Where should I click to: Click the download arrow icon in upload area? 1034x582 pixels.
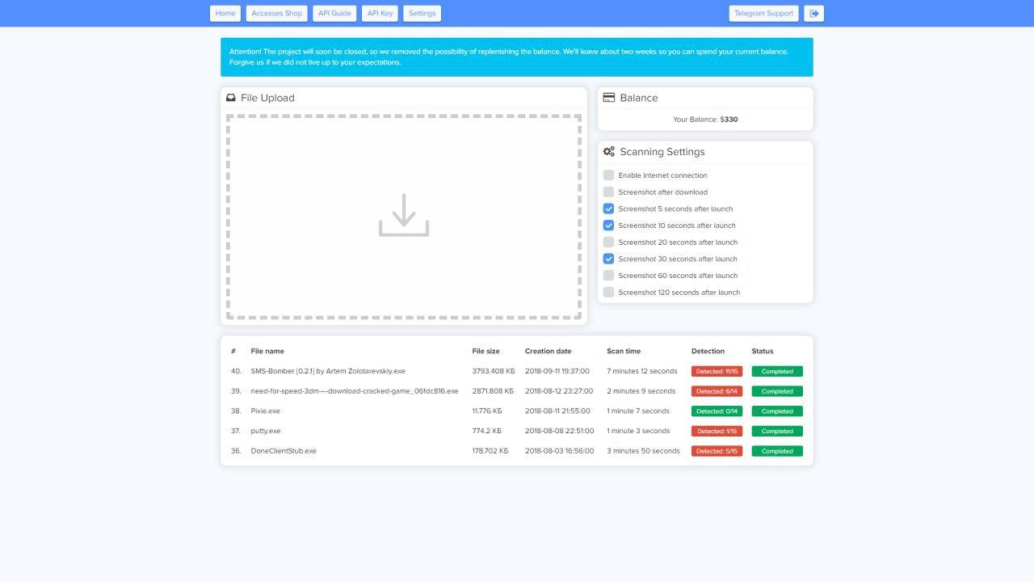[x=404, y=215]
